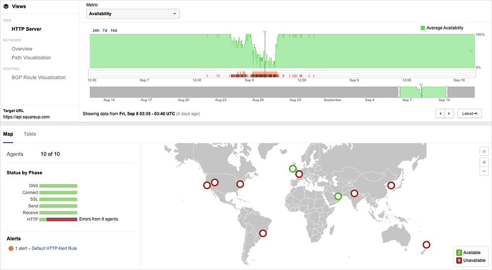
Task: Click the green agent marker near Dubai
Action: pyautogui.click(x=338, y=196)
